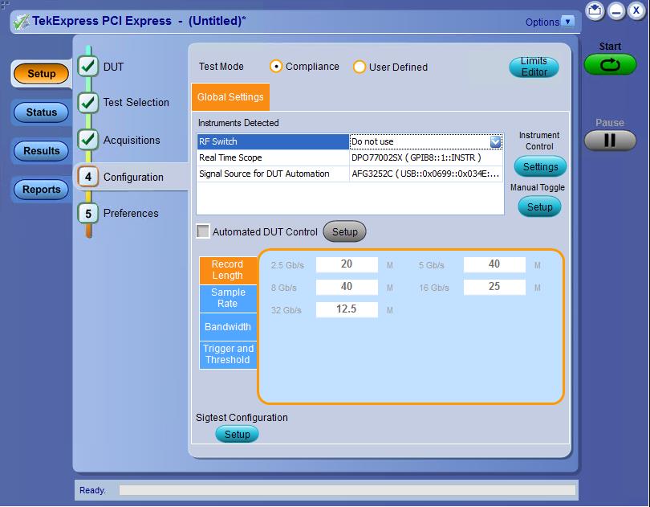The height and width of the screenshot is (507, 650).
Task: Click the 32 Gb/s record length field
Action: [347, 309]
